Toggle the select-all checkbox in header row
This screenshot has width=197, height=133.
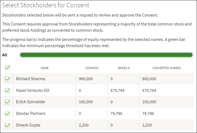(8, 68)
